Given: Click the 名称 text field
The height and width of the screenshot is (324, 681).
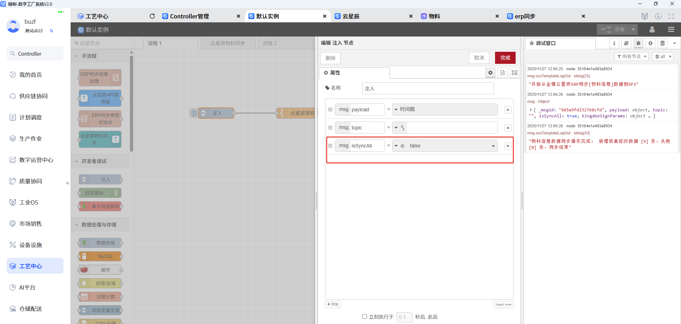Looking at the screenshot, I should [428, 89].
